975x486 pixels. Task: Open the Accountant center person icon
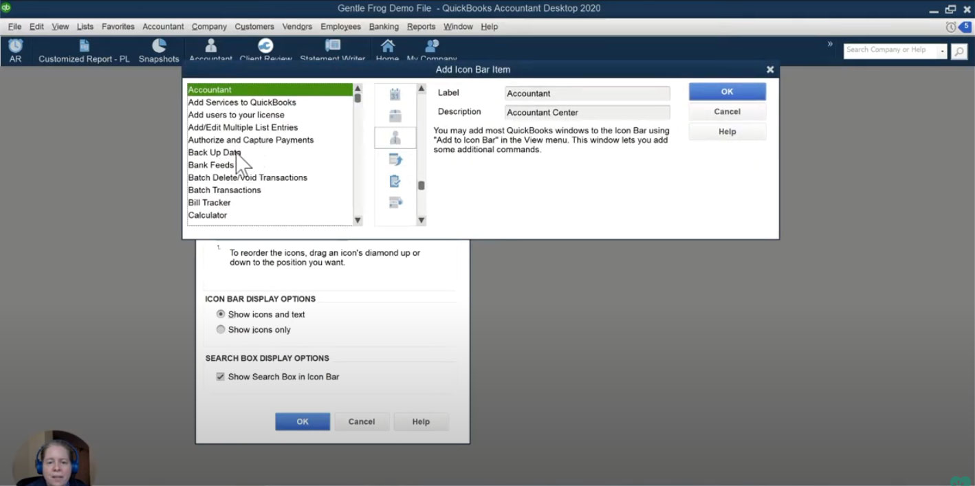click(210, 45)
